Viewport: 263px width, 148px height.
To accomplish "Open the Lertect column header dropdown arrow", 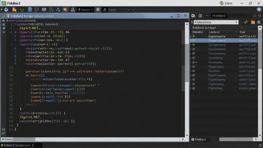I will 236,32.
